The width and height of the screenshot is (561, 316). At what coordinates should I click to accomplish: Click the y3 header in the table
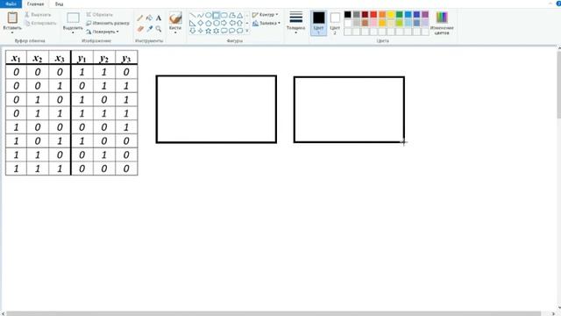(x=126, y=58)
